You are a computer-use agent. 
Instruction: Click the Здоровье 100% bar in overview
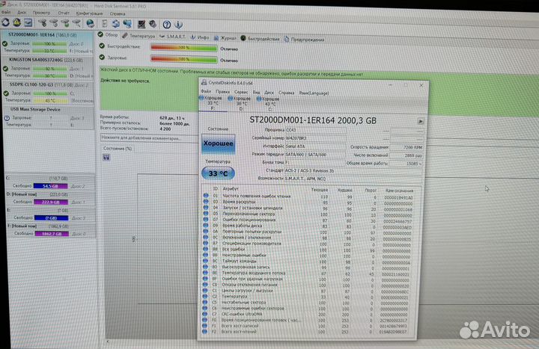coord(184,59)
